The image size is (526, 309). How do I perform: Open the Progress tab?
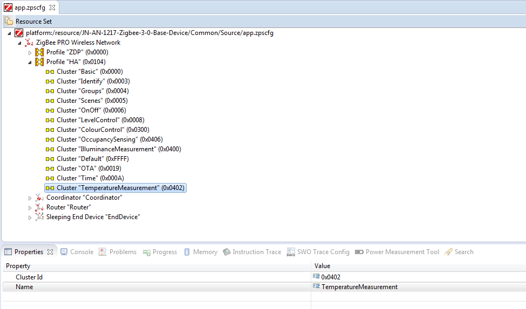coord(160,252)
